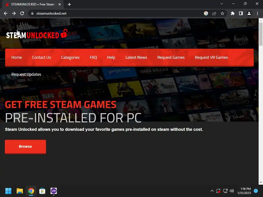This screenshot has width=263, height=197.
Task: Click the Chrome taskbar icon
Action: click(31, 191)
